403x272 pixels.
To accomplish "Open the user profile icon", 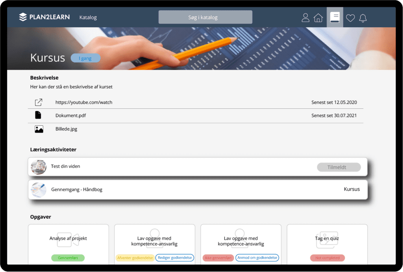I will point(305,17).
